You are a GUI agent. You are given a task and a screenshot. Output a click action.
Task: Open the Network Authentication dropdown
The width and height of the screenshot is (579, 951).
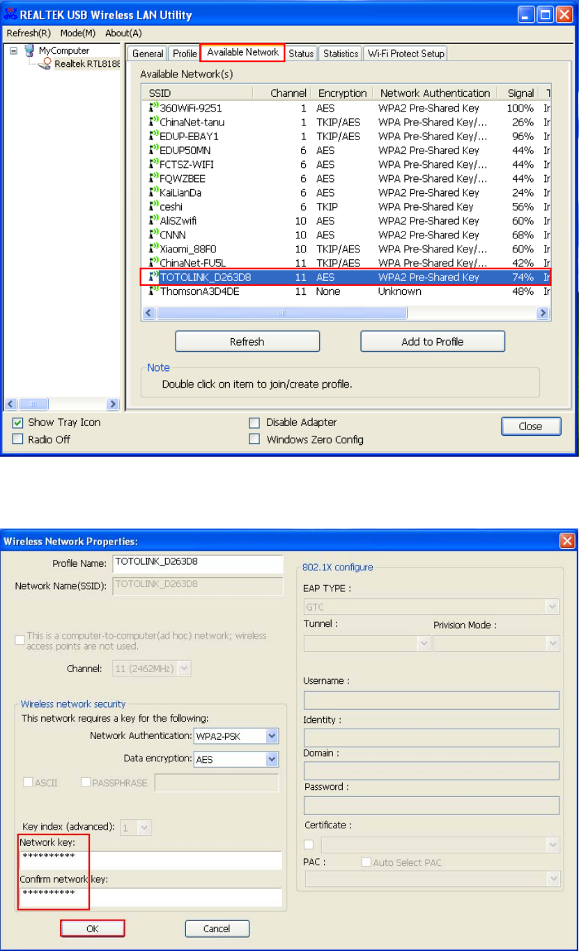[236, 736]
